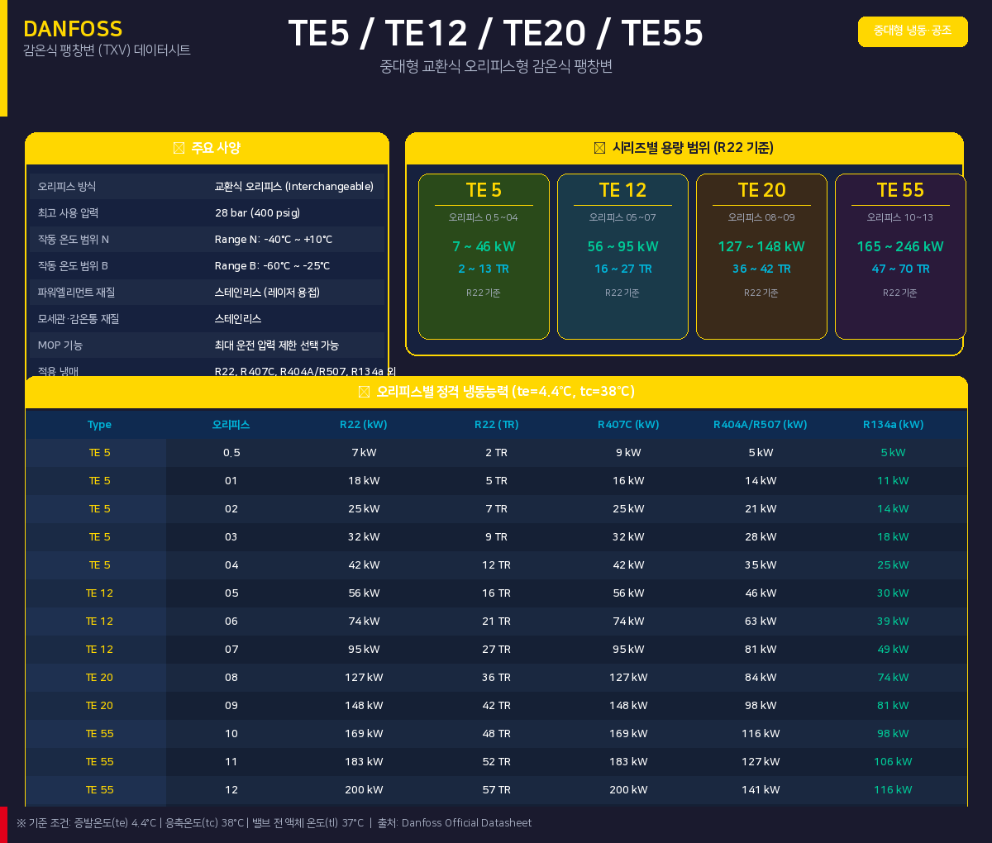Click the 중대형 냉동·공조 badge button
This screenshot has height=843, width=992.
tap(913, 31)
